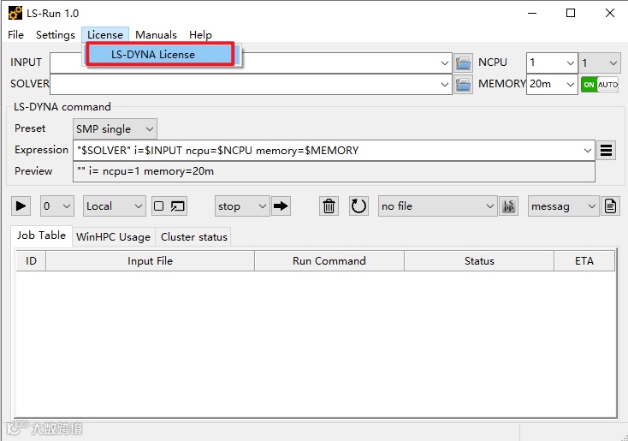Expand the INPUT combo box dropdown

pos(444,63)
